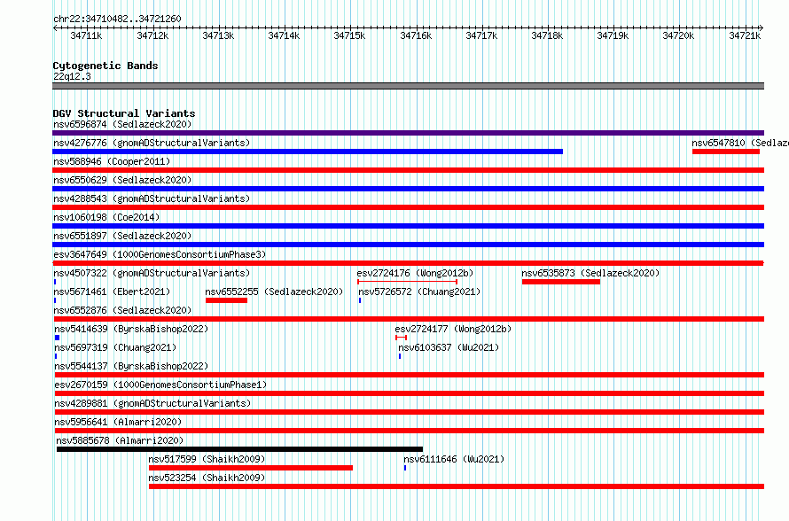Screen dimensions: 789x521
Task: Click the blue nsv4276776 variant bar
Action: 308,152
